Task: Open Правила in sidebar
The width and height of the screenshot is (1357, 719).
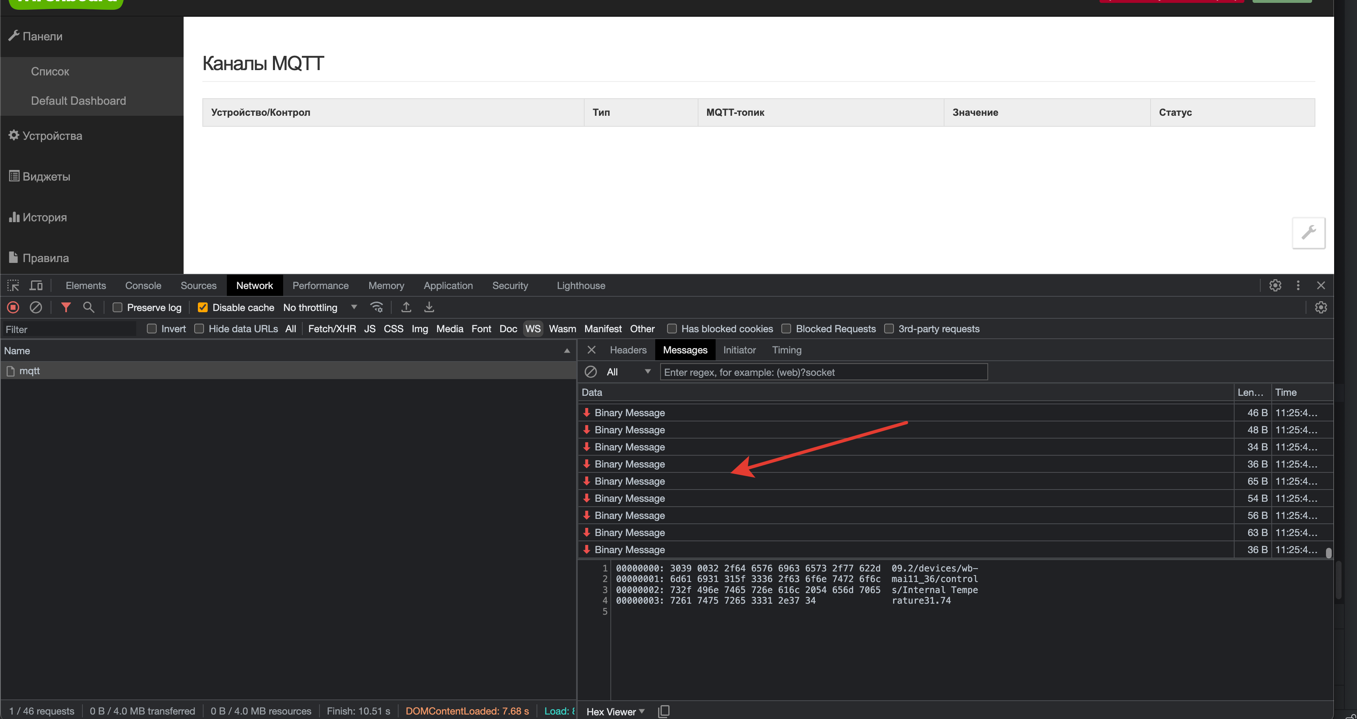Action: click(x=39, y=258)
